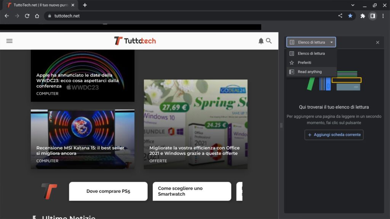Collapse the side panel with its divider handle
Image resolution: width=390 pixels, height=219 pixels.
click(281, 125)
